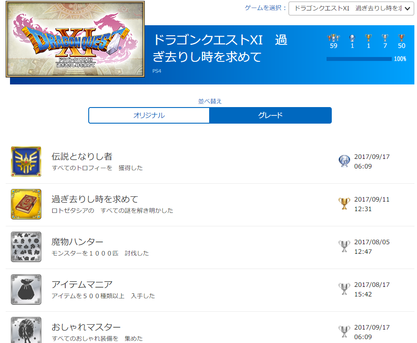Screen dimensions: 417x343
Task: Click total trophies icon showing 59
Action: [334, 38]
